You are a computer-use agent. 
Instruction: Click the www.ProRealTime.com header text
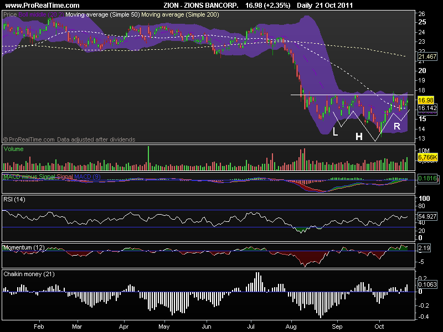[x=43, y=5]
